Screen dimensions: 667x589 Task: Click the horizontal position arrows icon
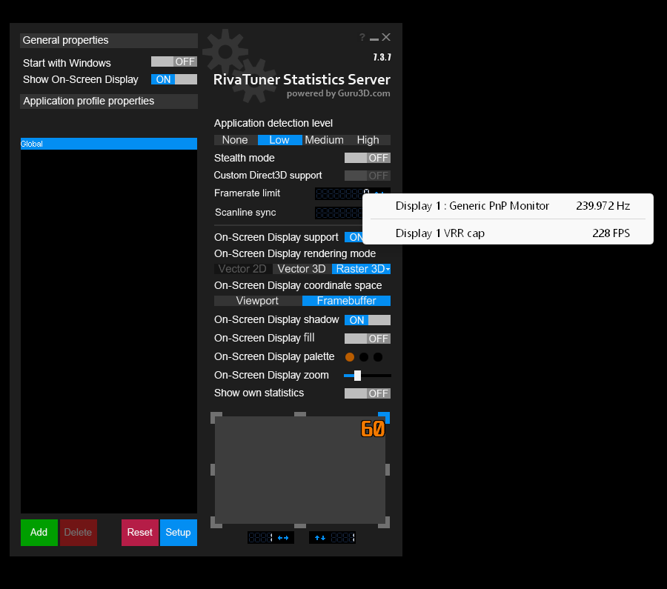283,538
